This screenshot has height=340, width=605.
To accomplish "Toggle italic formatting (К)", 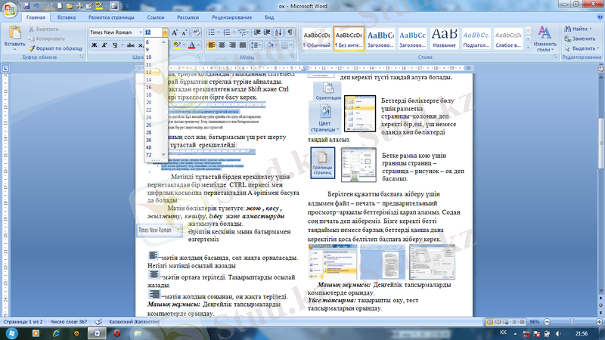I will [105, 45].
